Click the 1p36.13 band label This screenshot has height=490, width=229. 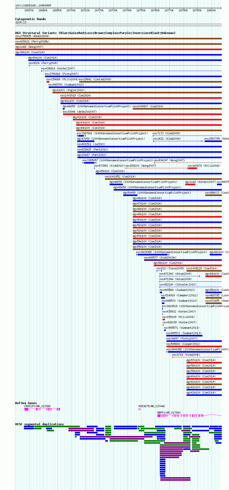tap(21, 22)
